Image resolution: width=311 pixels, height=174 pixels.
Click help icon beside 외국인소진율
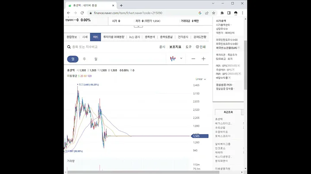[x=239, y=48]
